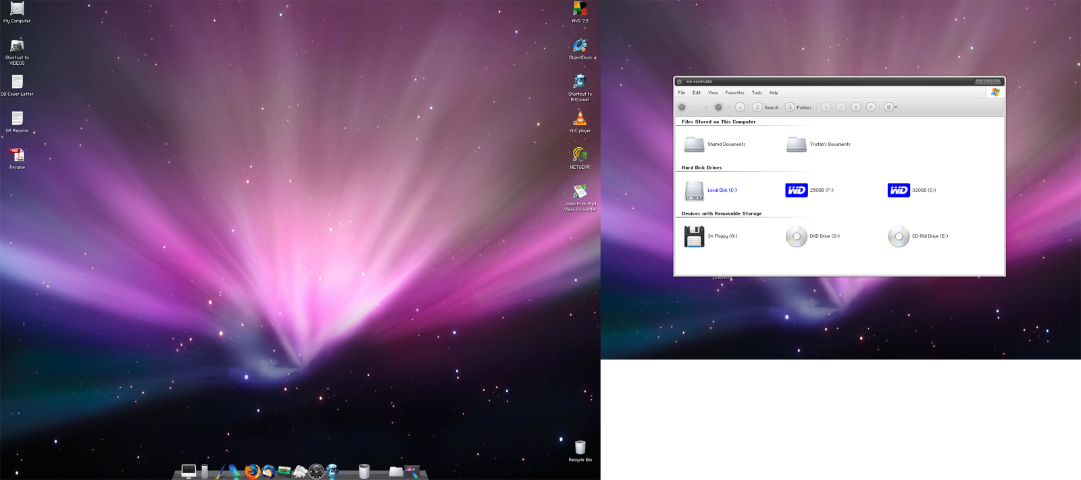The width and height of the screenshot is (1081, 480).
Task: Click the Forward arrow in Explorer toolbar
Action: [x=718, y=107]
